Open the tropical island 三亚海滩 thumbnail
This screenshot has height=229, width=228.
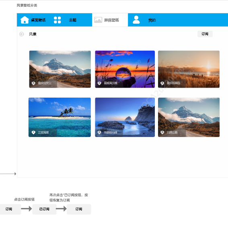(x=60, y=117)
